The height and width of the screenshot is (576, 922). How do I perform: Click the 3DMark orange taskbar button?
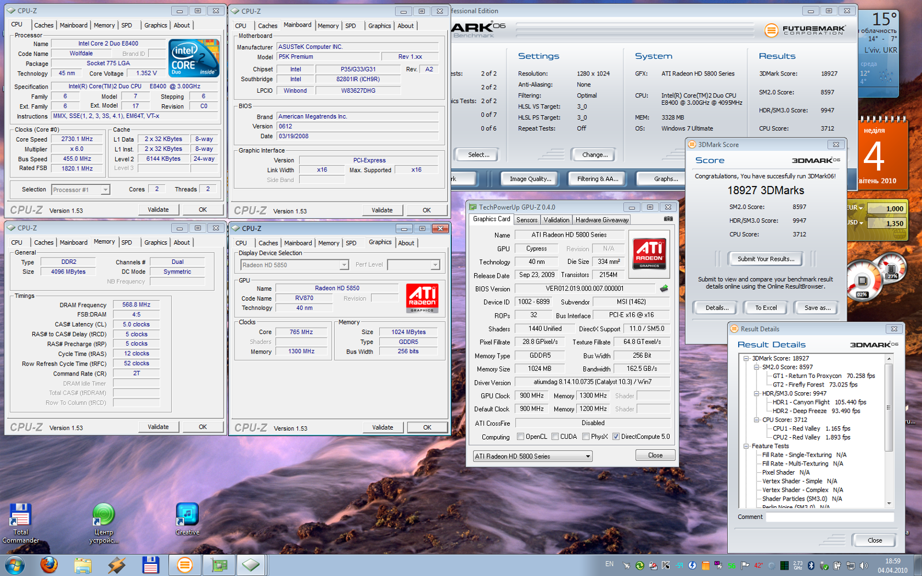(x=184, y=565)
